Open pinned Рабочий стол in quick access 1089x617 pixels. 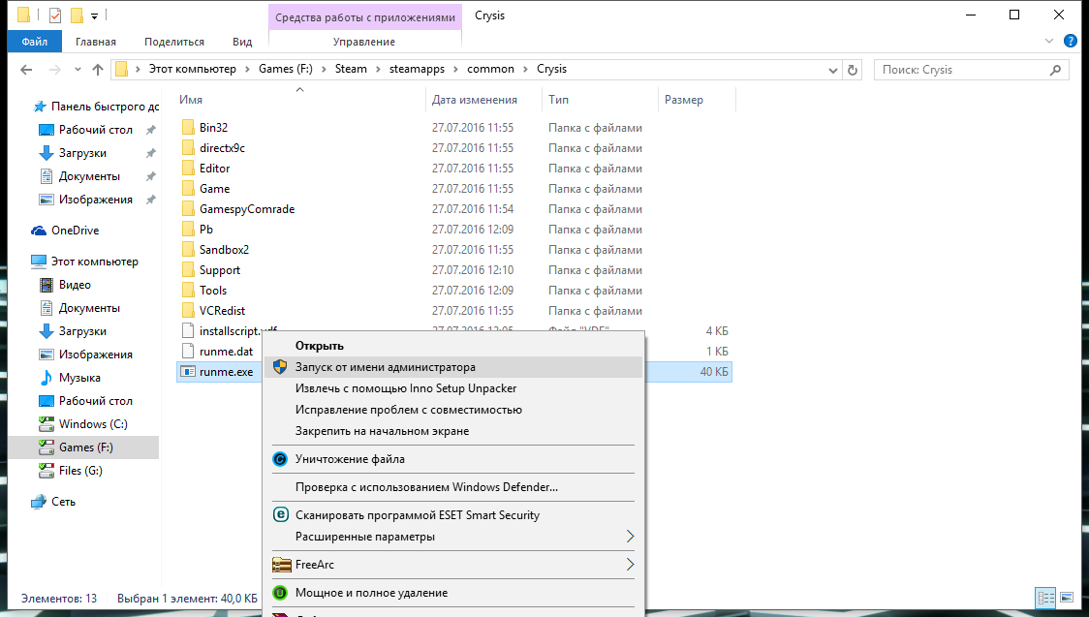click(x=95, y=130)
